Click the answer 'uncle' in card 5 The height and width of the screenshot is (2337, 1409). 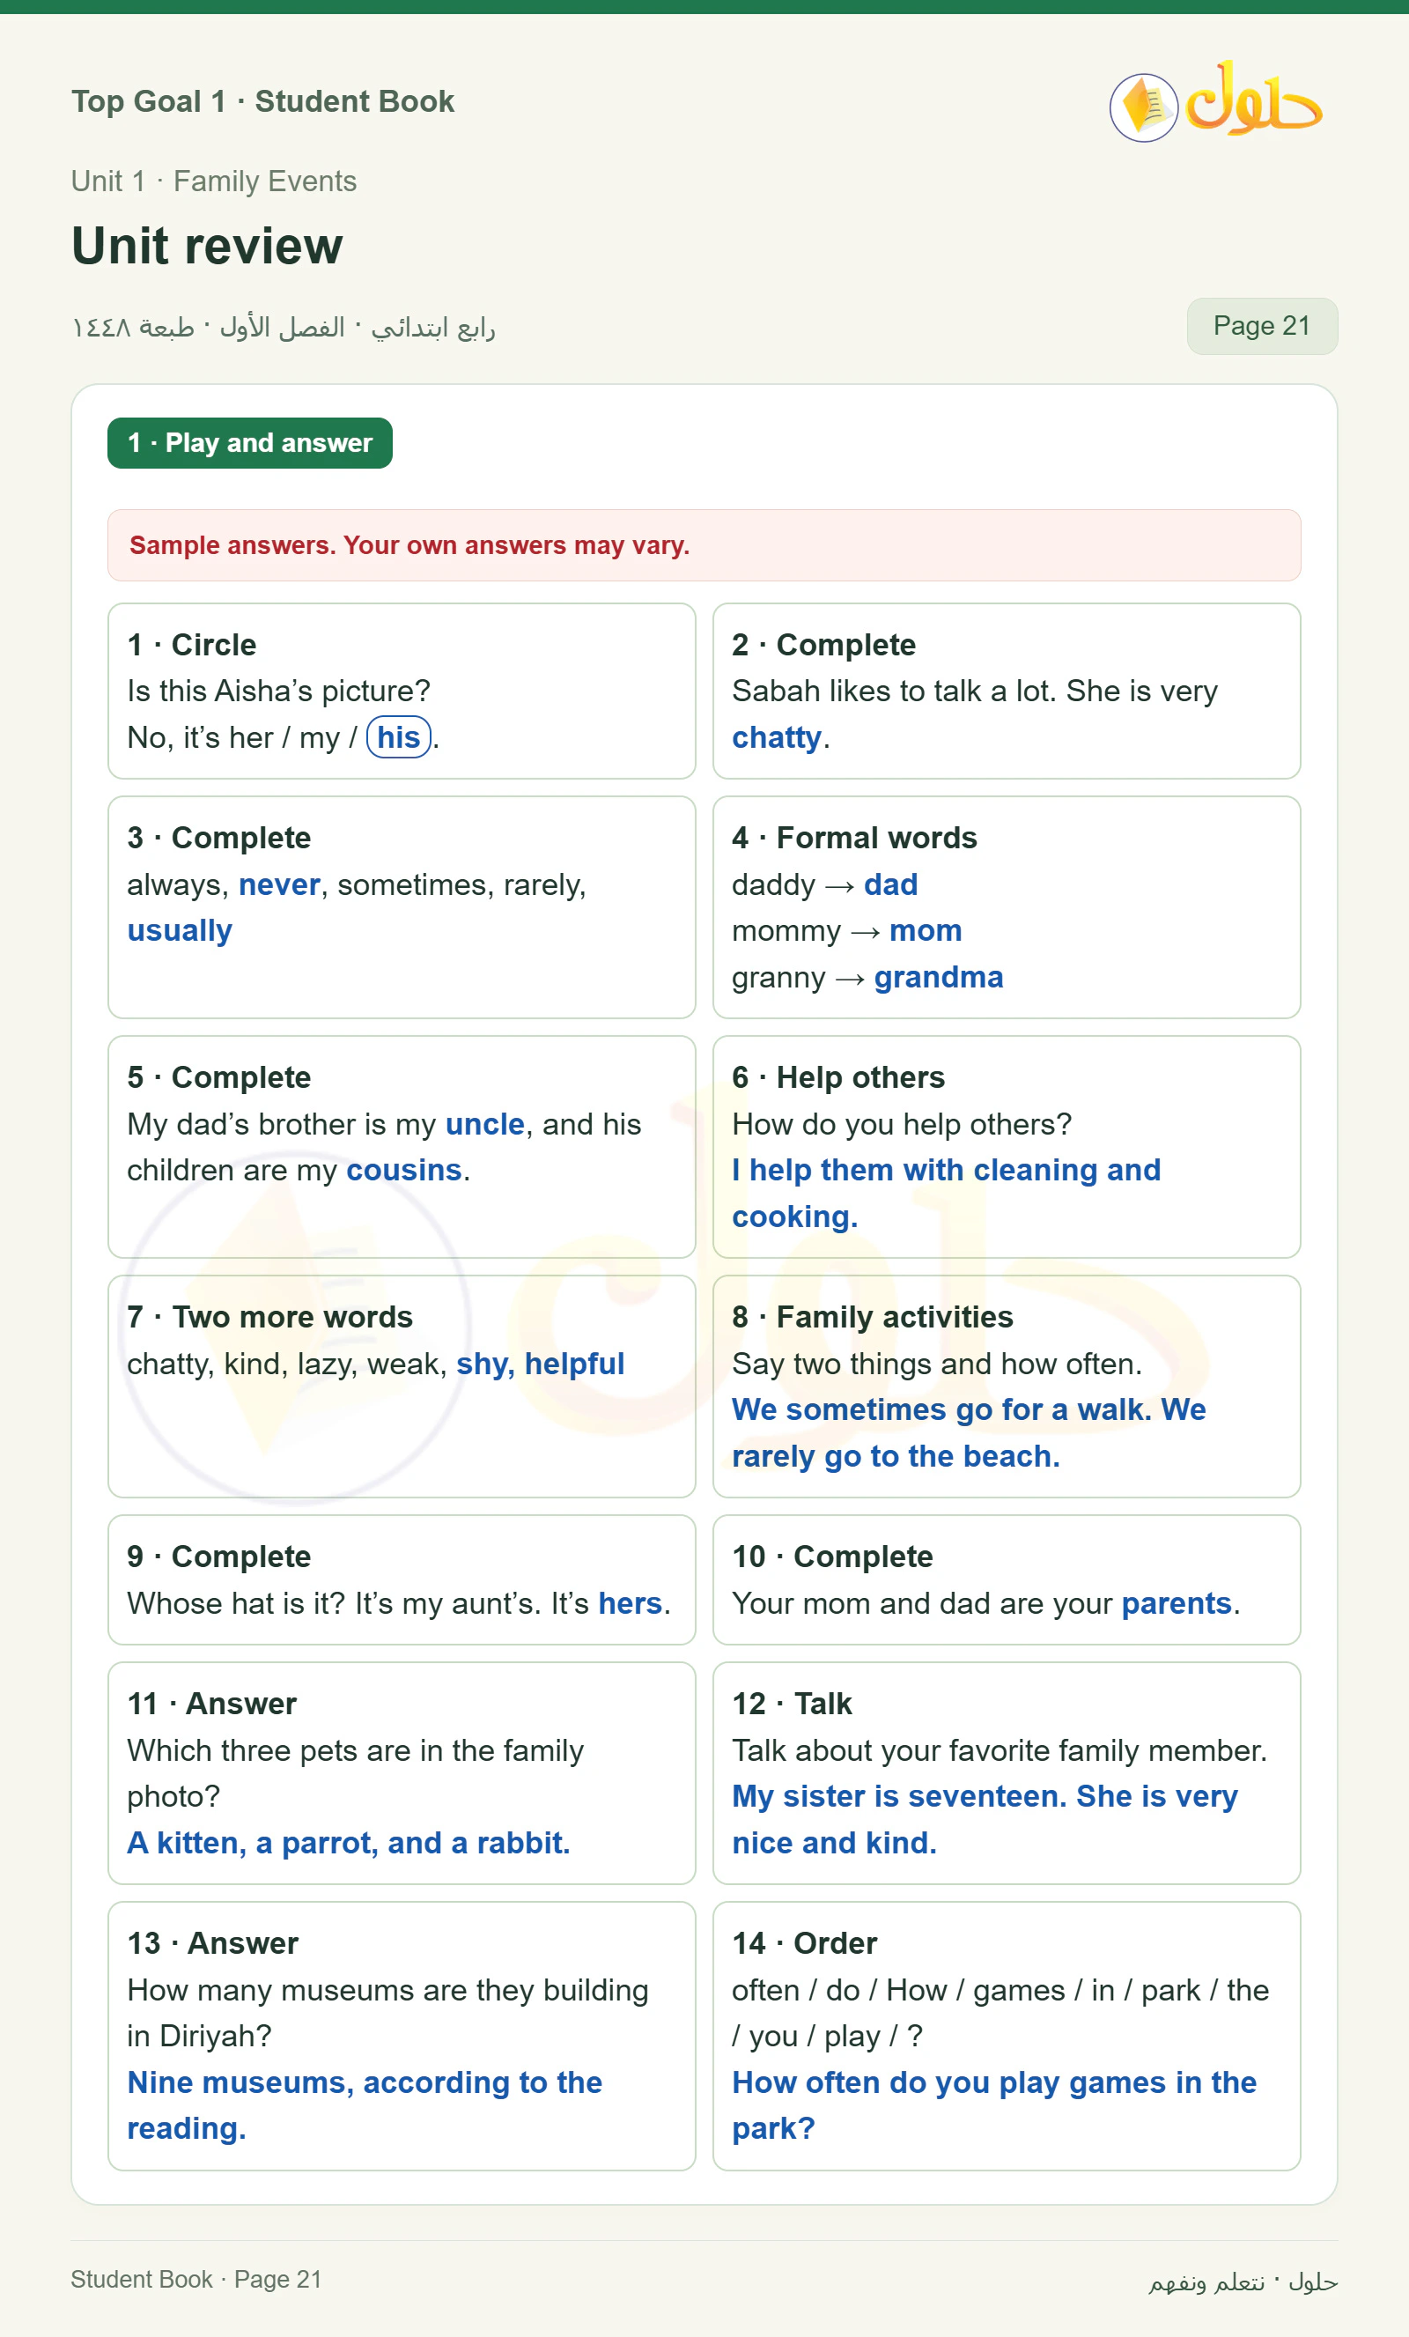click(x=484, y=1125)
